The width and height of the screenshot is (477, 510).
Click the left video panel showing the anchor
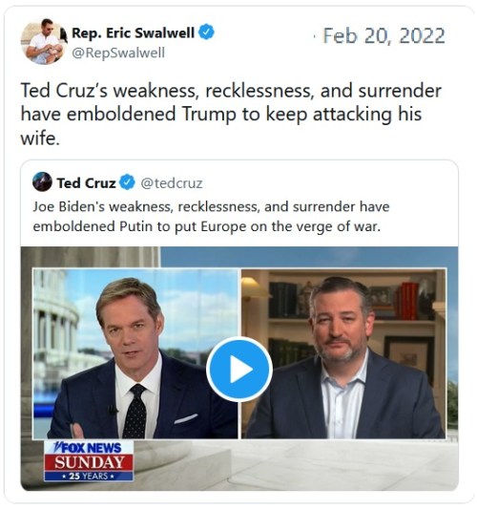tap(135, 353)
